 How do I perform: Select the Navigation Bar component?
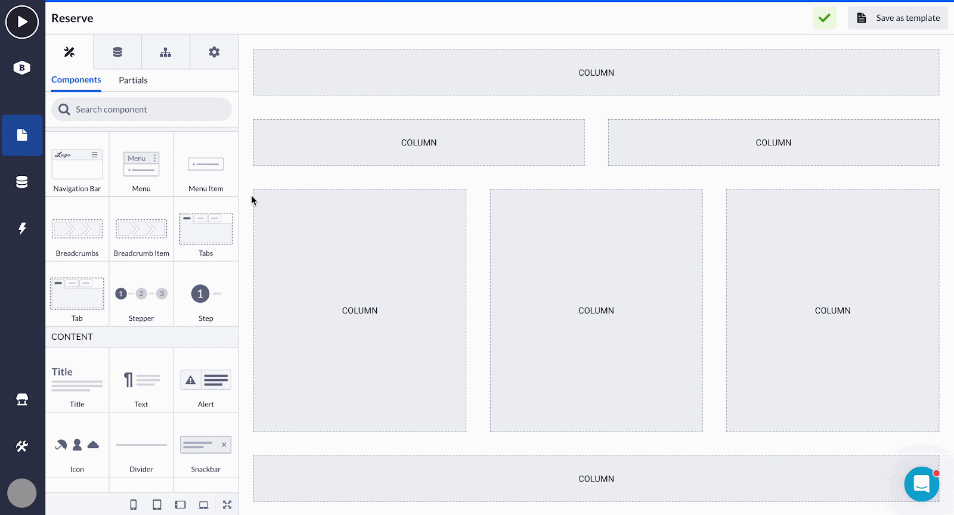[77, 165]
